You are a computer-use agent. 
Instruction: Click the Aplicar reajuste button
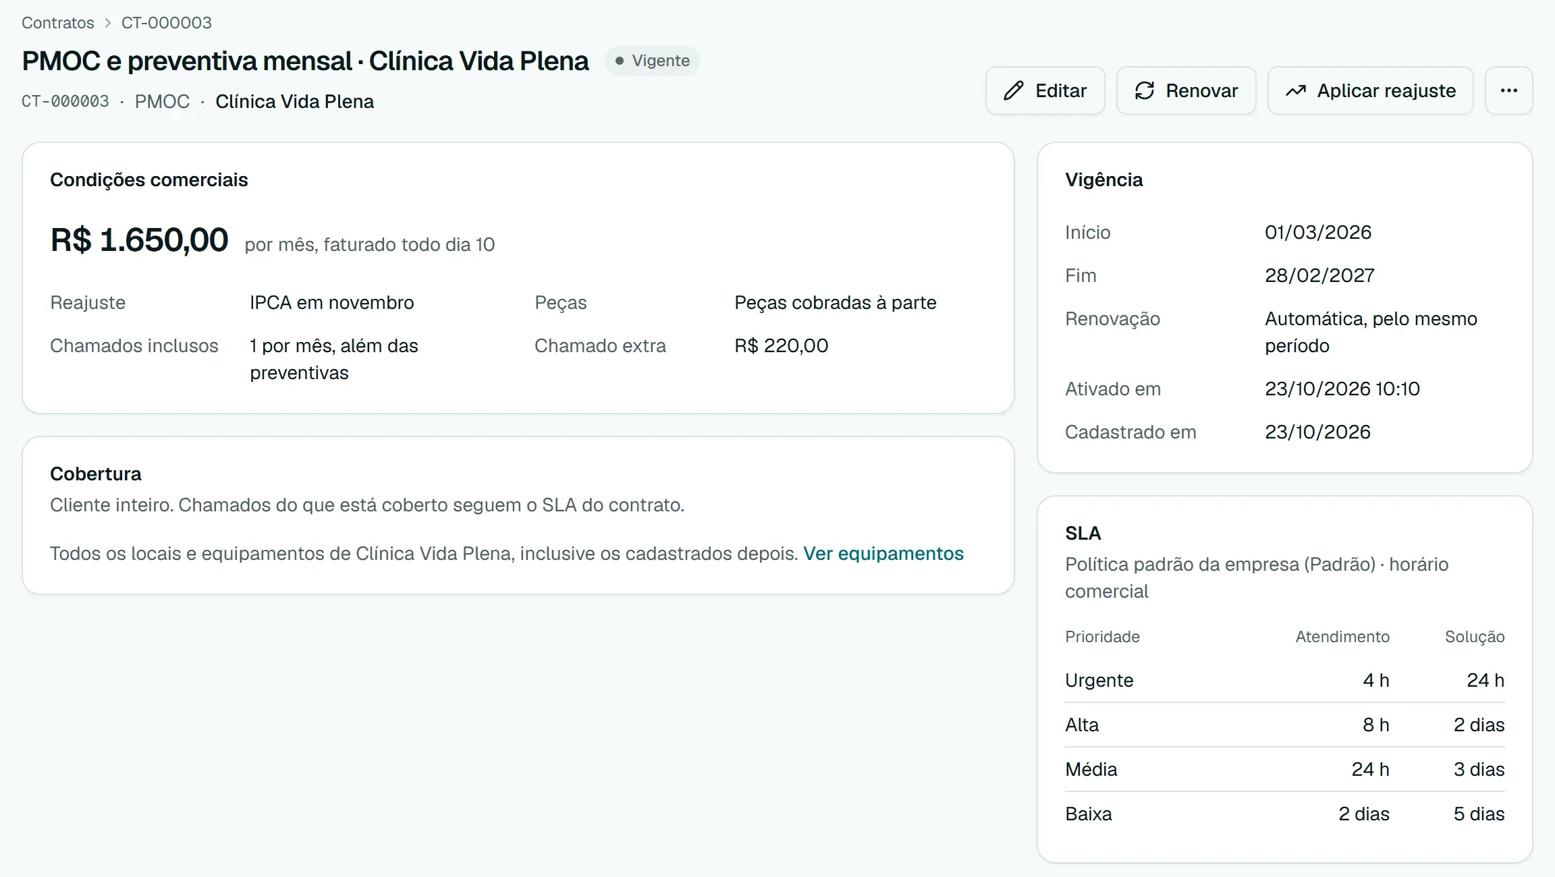tap(1370, 90)
